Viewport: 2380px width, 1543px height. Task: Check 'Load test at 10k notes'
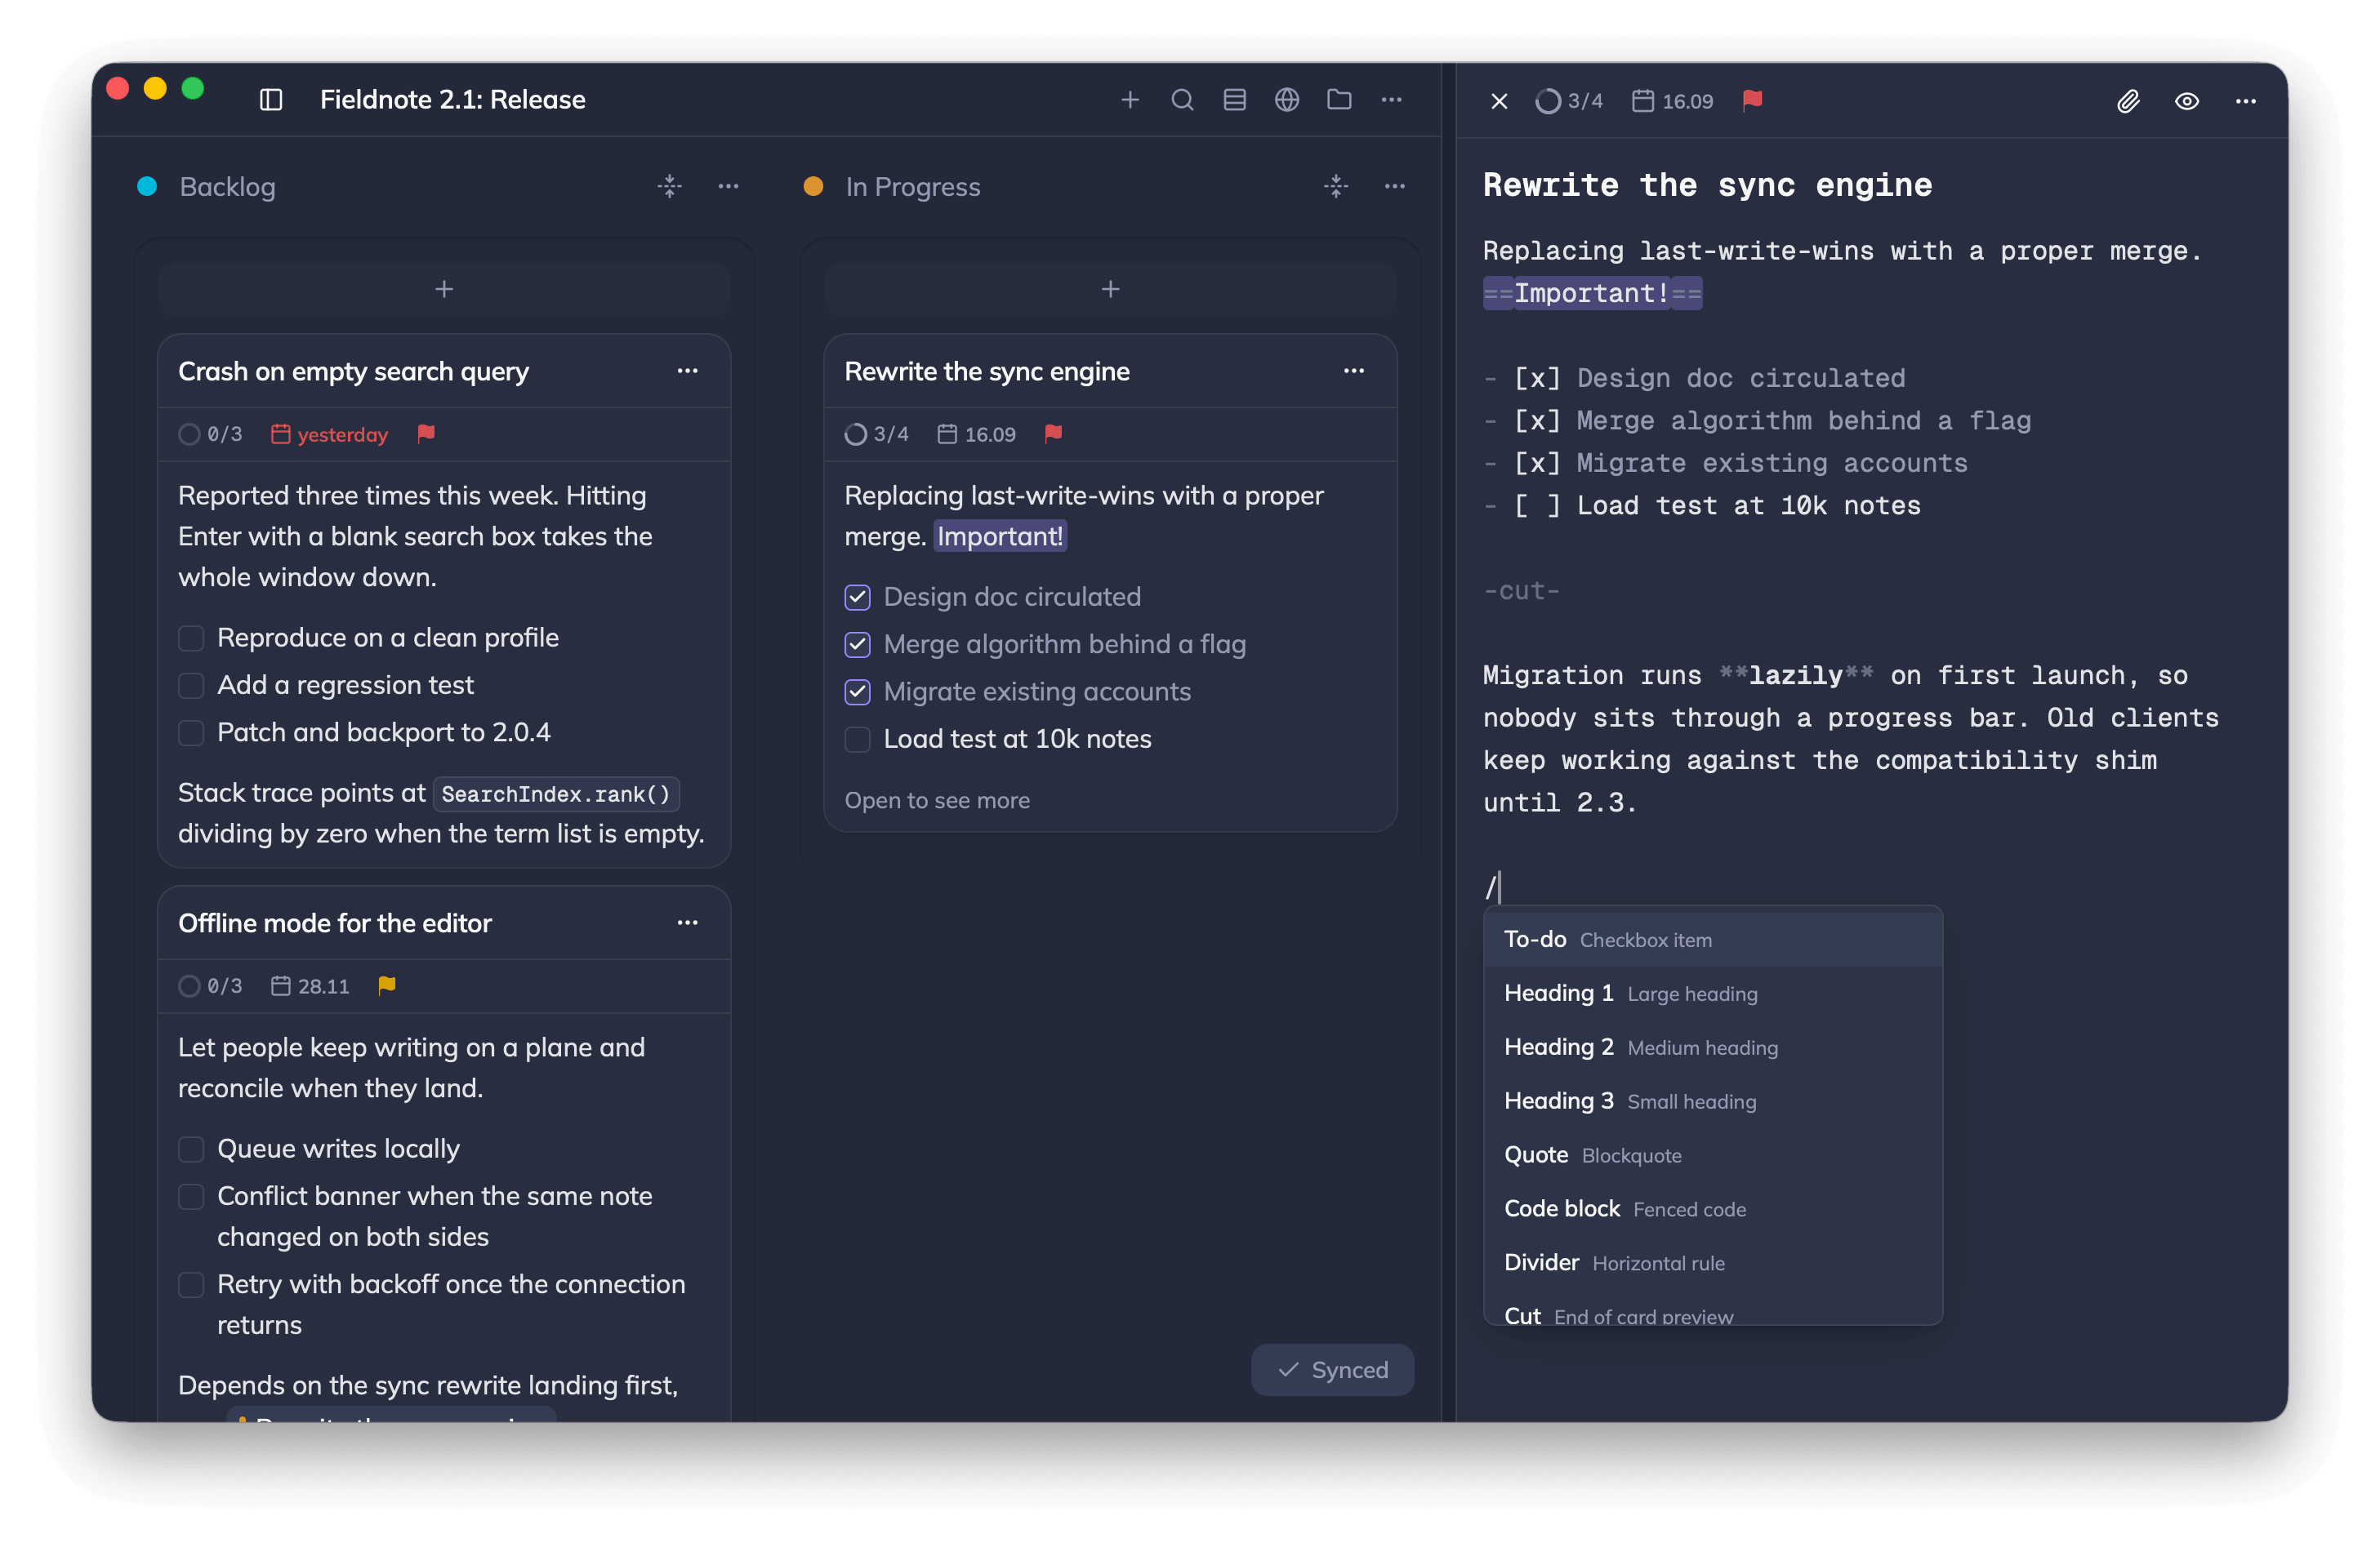point(857,740)
